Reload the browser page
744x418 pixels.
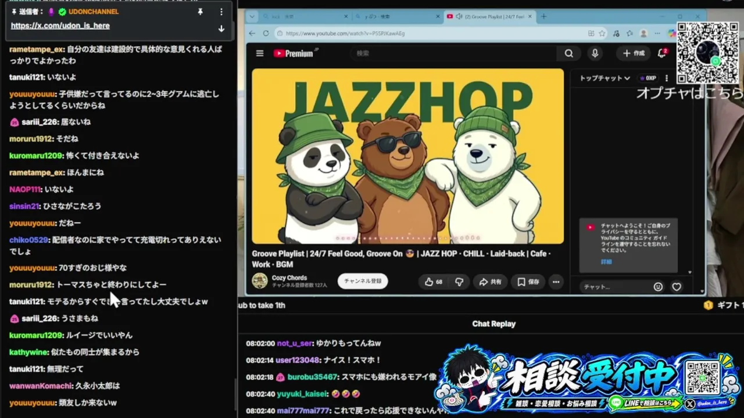pyautogui.click(x=266, y=33)
